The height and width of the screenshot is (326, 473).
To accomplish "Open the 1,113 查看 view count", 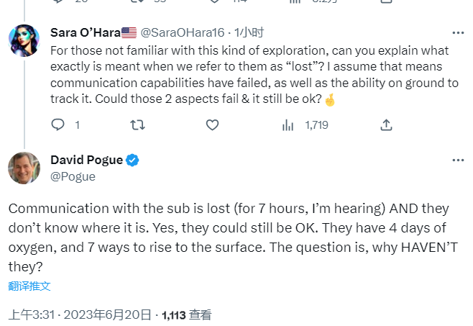I will coord(187,314).
